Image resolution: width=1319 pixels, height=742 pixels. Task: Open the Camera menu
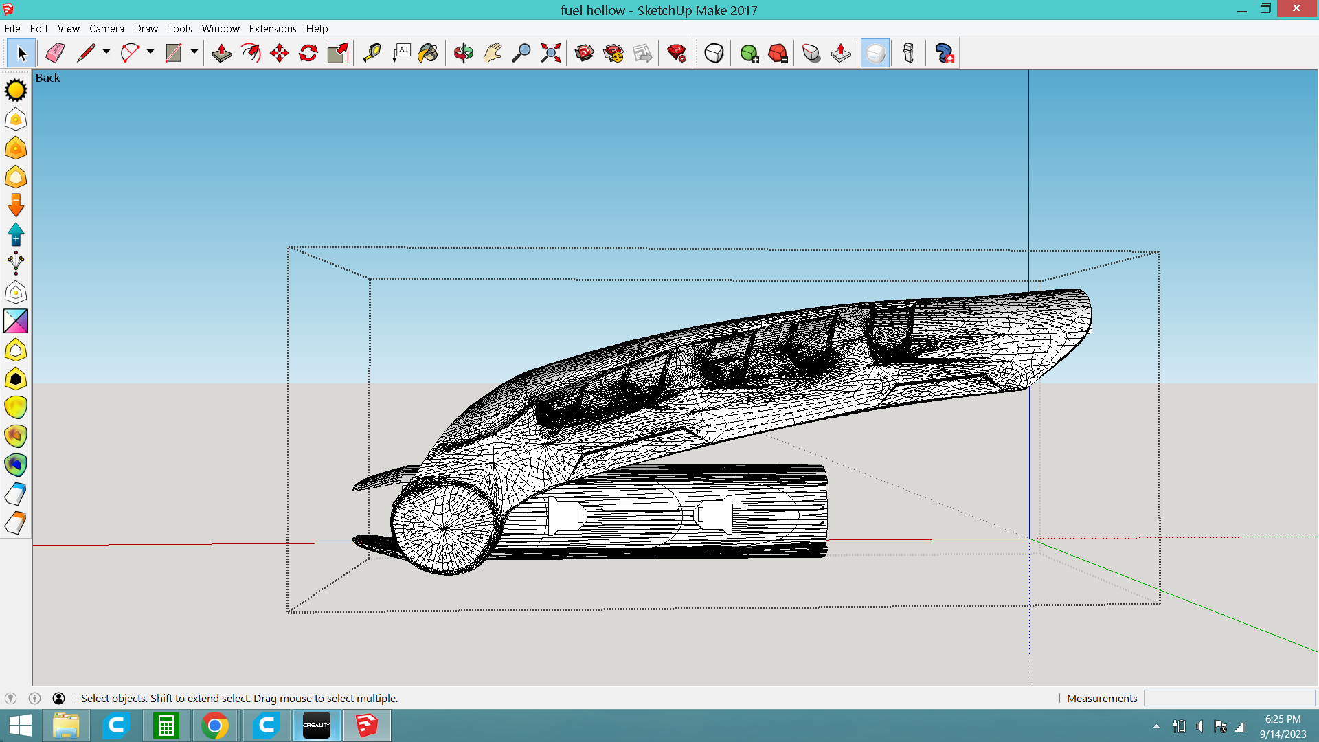106,28
